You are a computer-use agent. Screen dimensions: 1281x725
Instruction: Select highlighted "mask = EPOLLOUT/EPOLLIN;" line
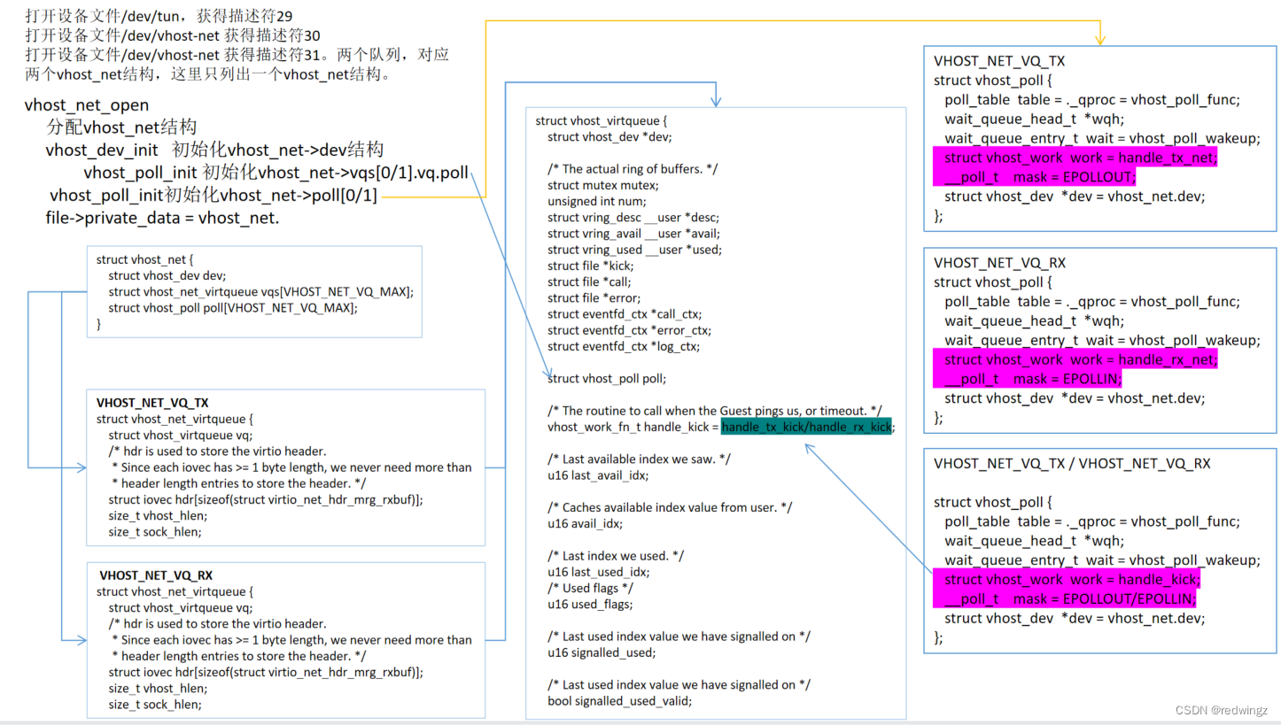point(1066,598)
